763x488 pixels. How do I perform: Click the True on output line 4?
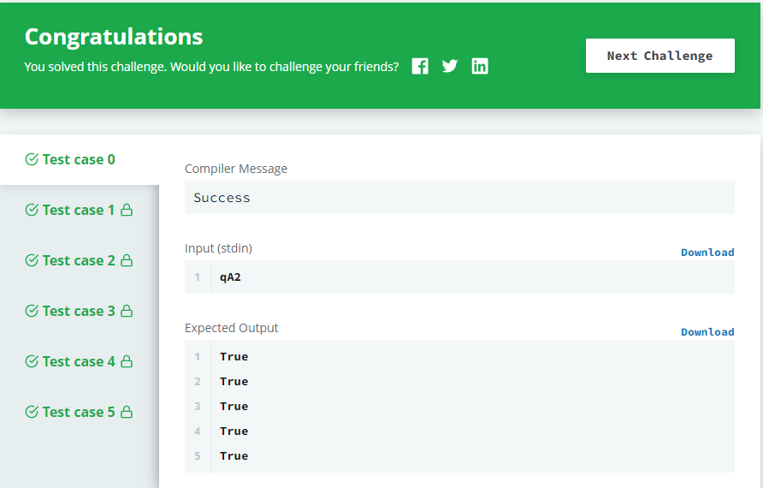point(234,431)
